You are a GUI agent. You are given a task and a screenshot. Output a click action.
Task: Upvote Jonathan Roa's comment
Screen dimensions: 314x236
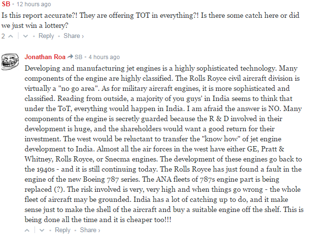[x=27, y=230]
